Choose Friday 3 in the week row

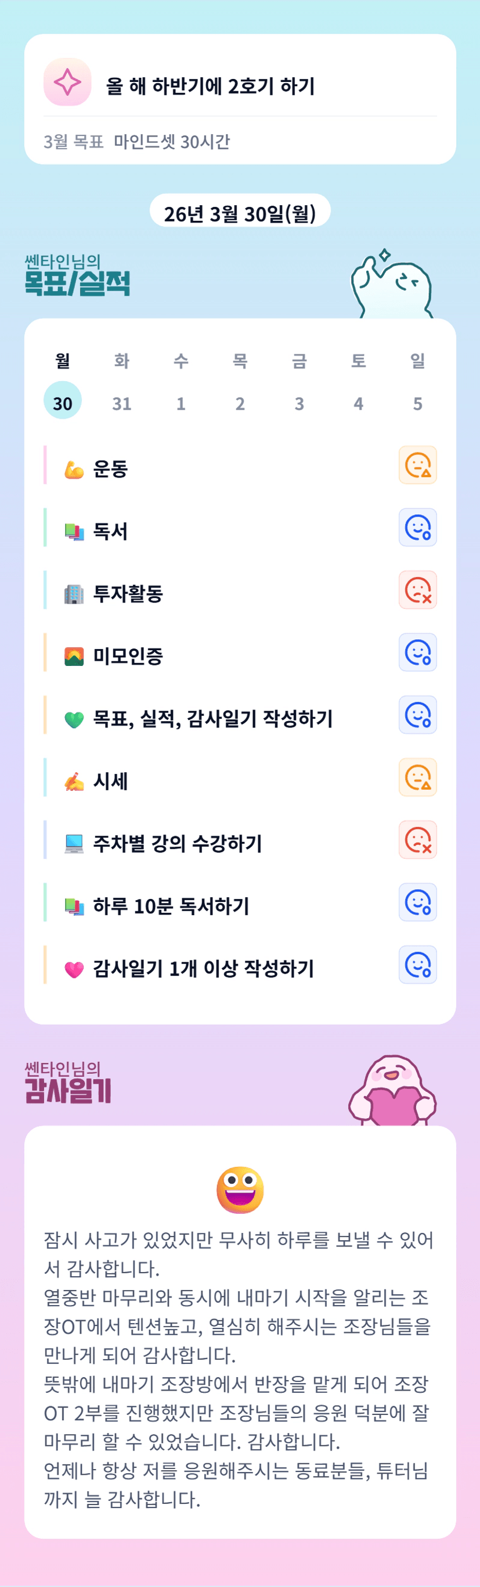(x=299, y=403)
